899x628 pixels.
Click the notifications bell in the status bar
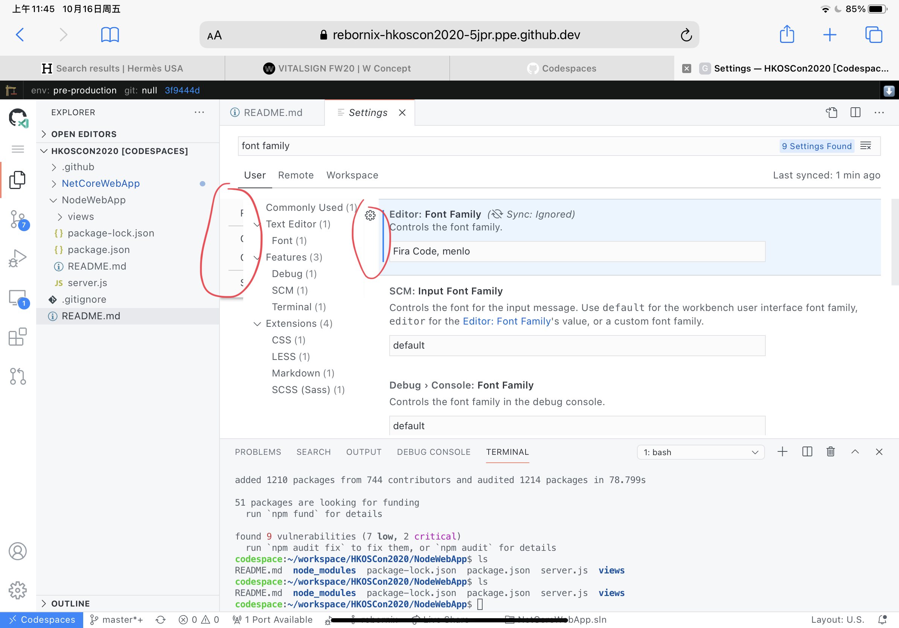[883, 619]
